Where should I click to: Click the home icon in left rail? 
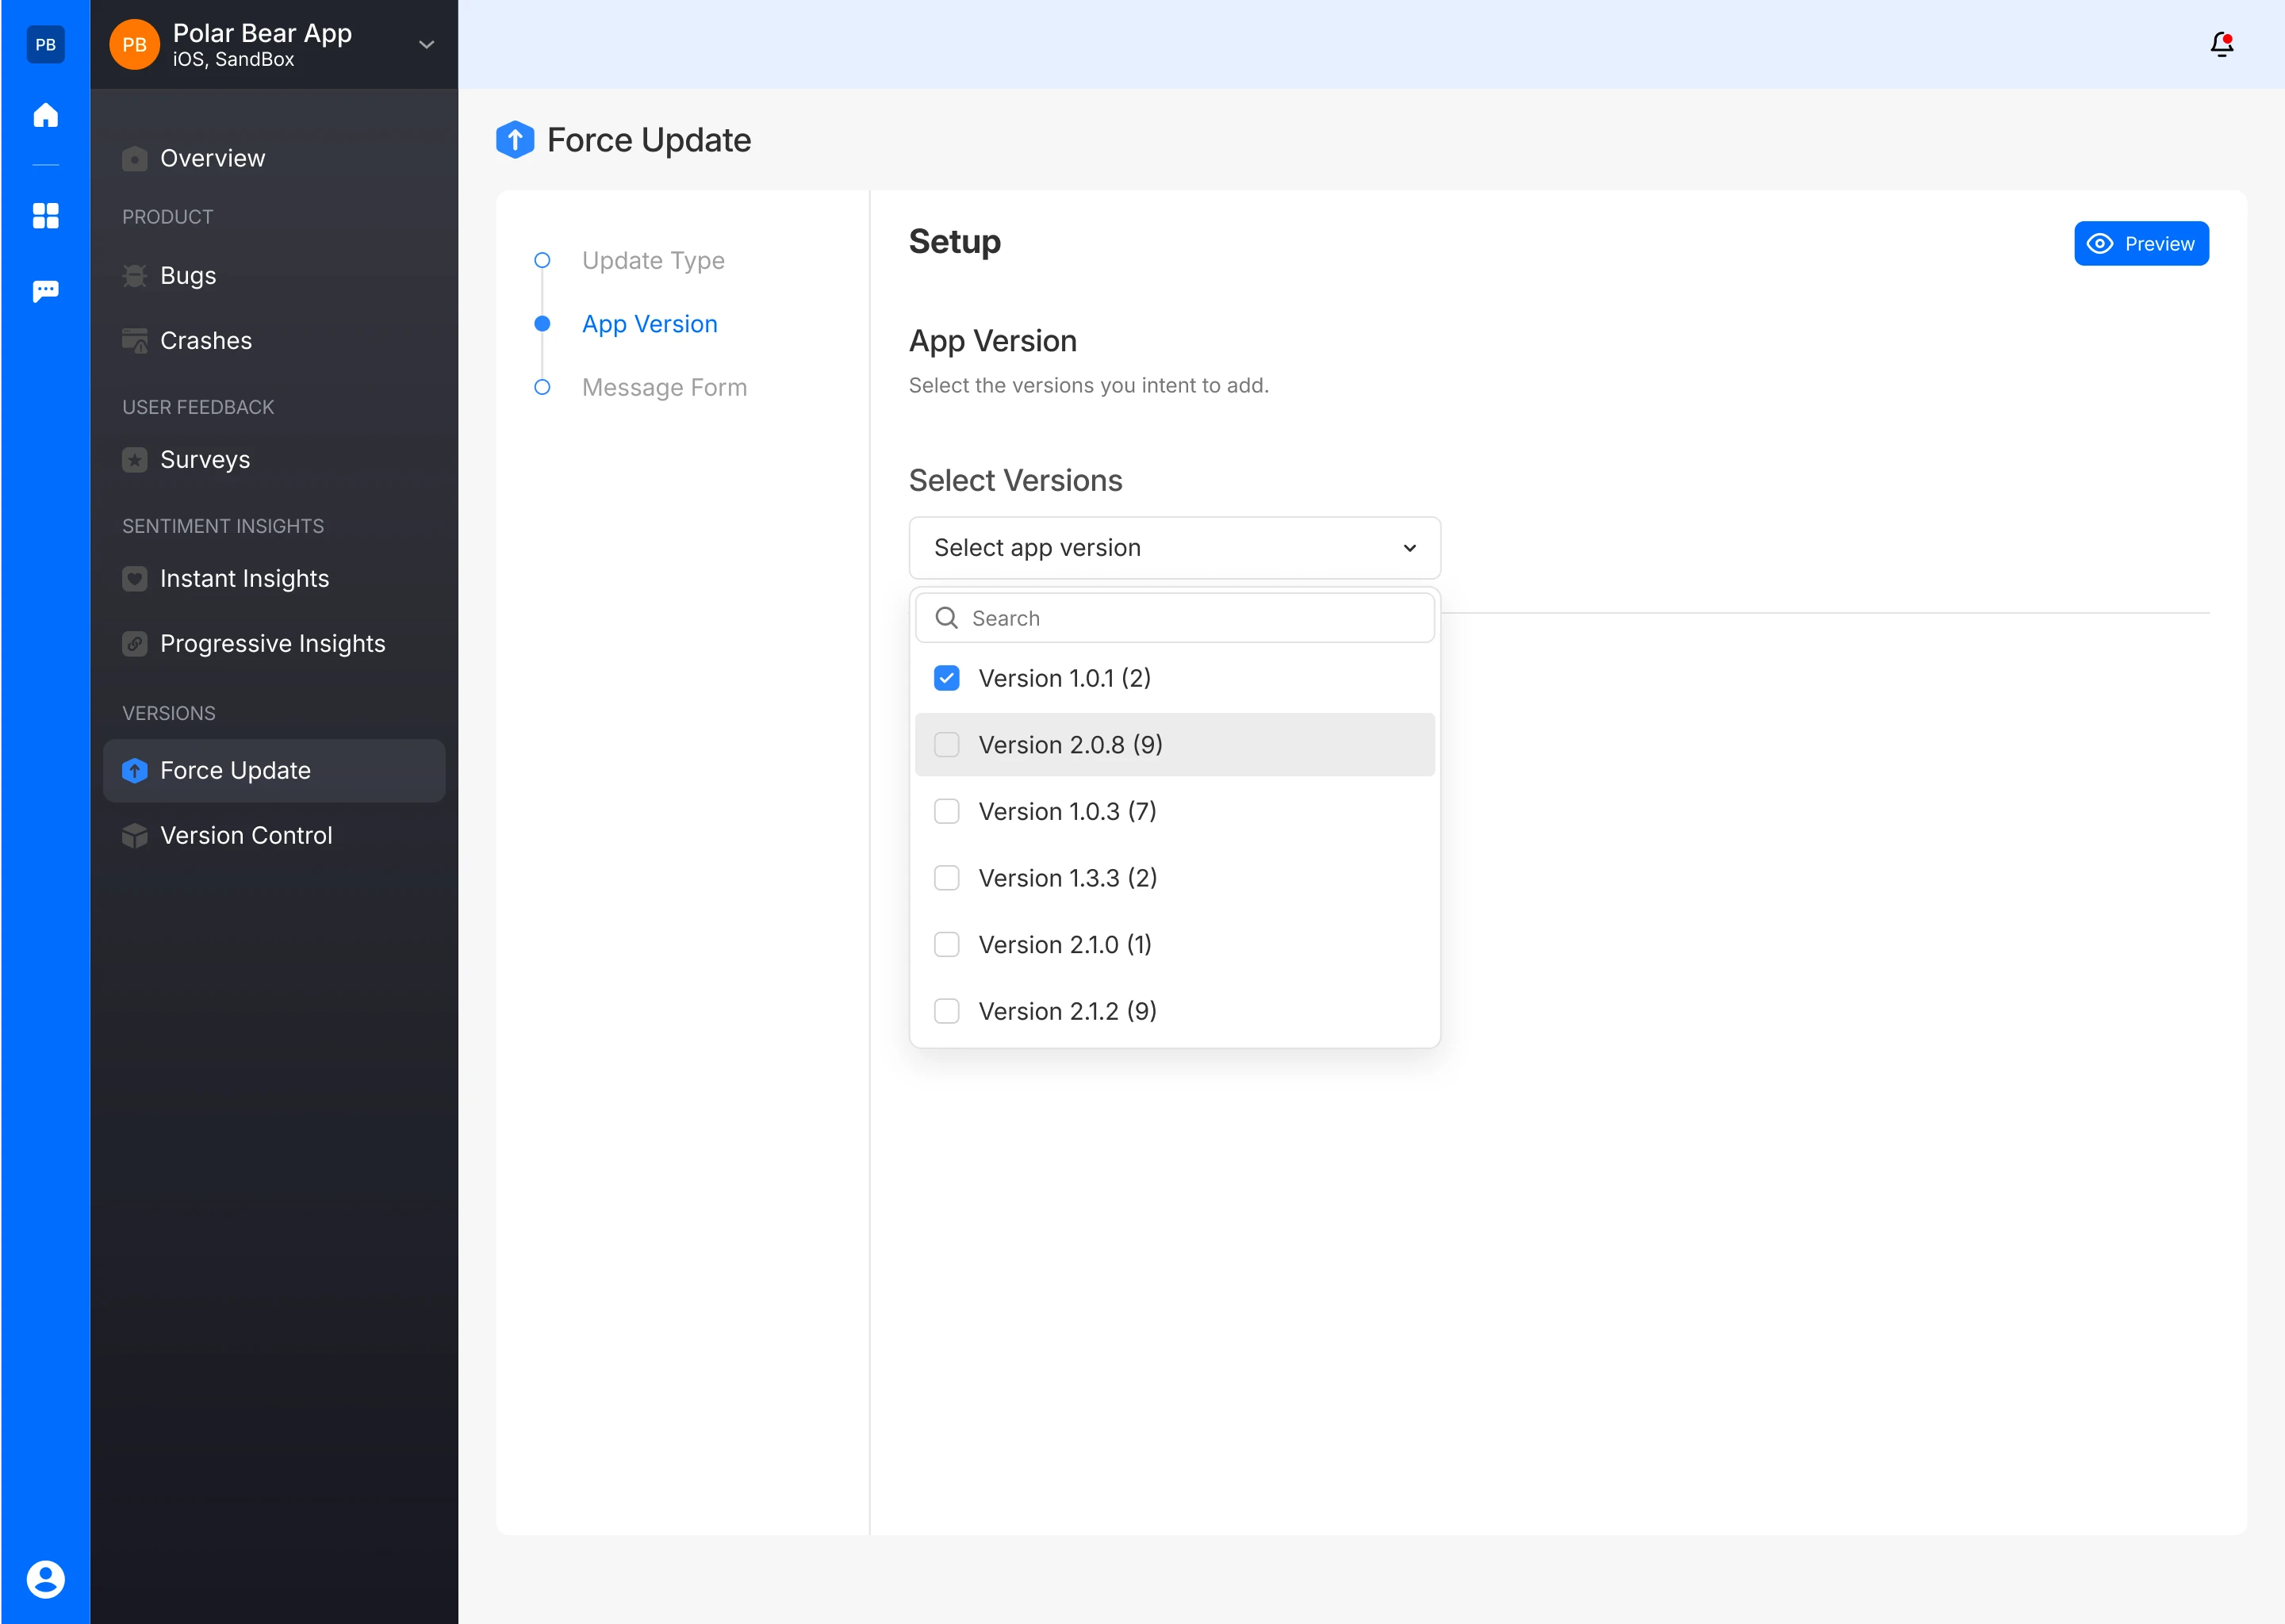[x=45, y=115]
